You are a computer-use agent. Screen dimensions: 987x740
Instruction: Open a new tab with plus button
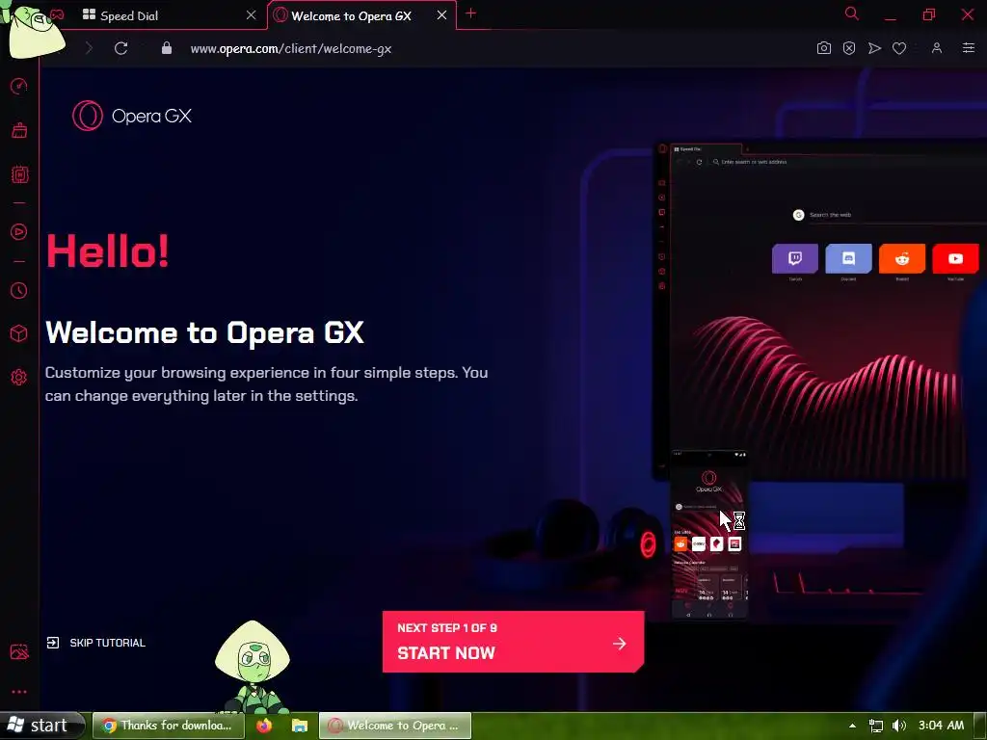coord(470,13)
